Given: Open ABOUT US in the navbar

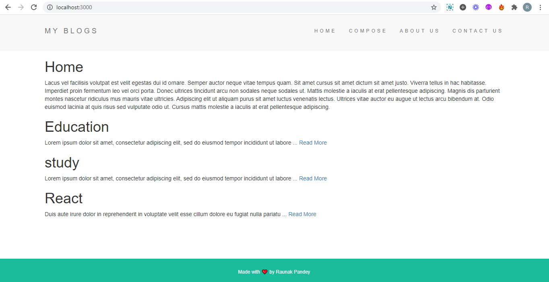Looking at the screenshot, I should coord(419,31).
